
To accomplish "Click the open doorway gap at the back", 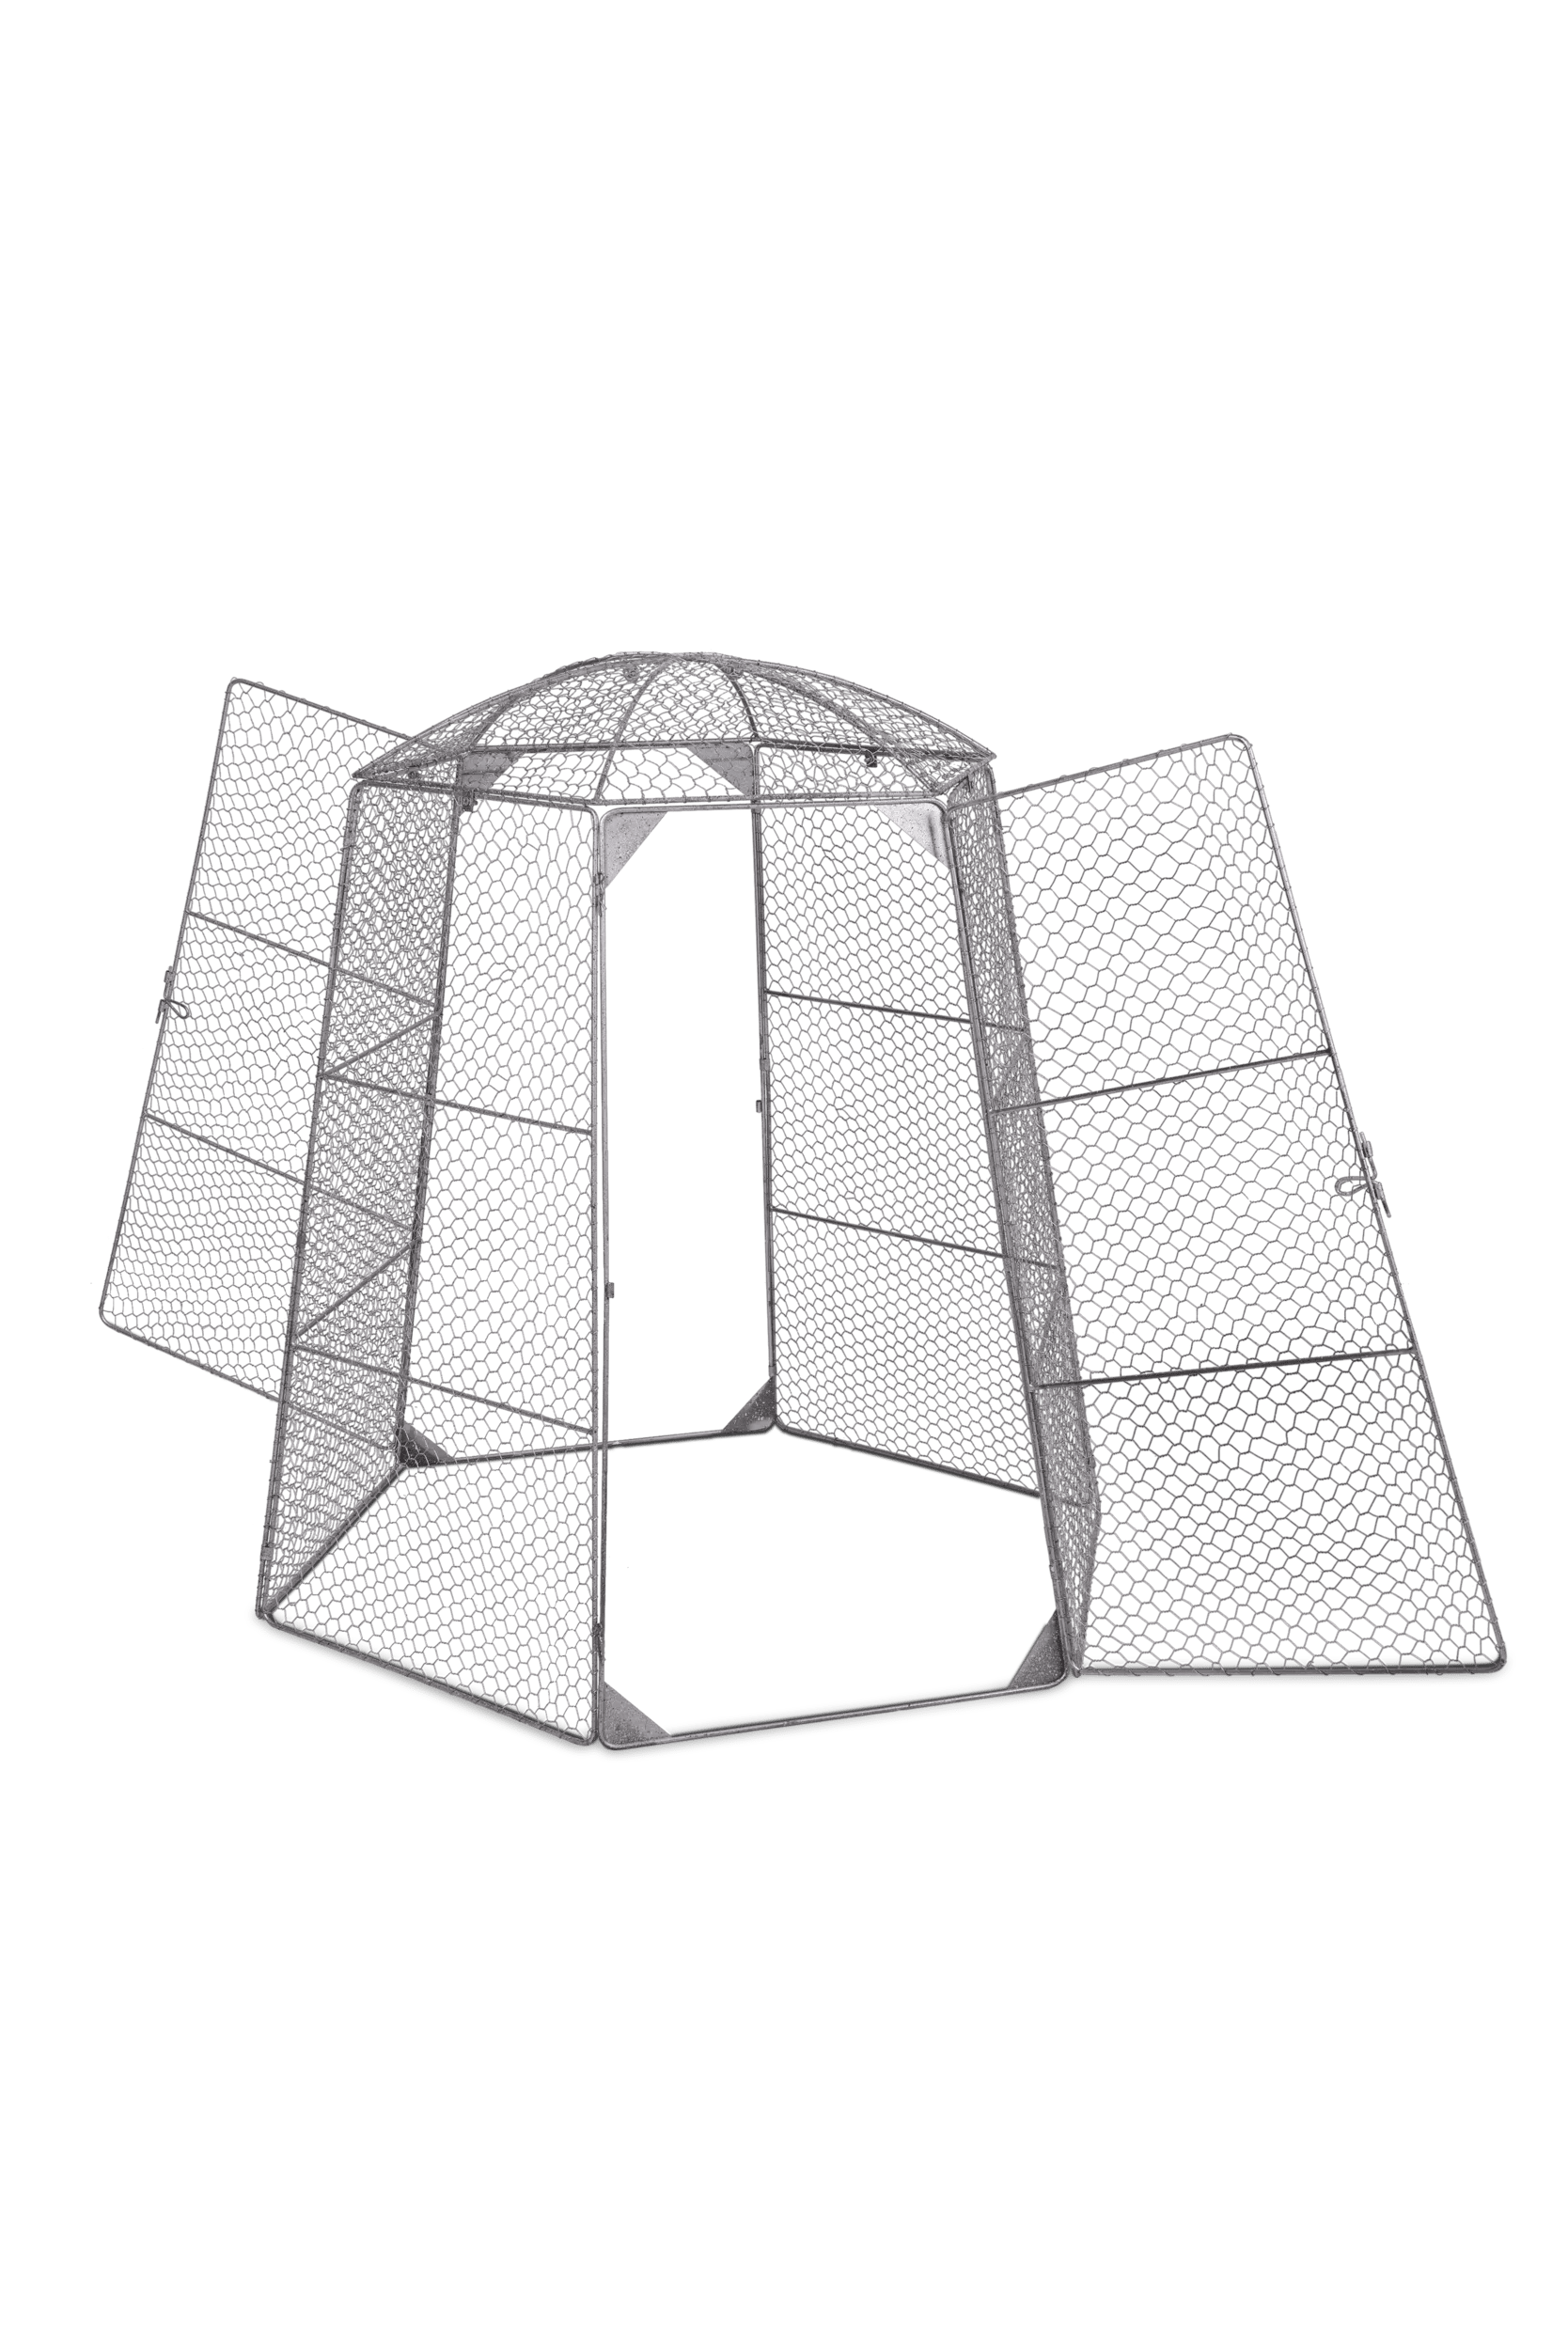I will tap(680, 1100).
